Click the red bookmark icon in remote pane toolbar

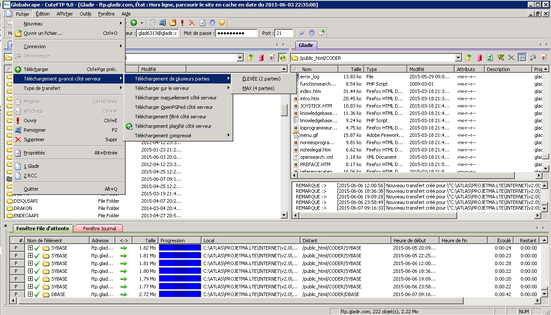[x=479, y=58]
